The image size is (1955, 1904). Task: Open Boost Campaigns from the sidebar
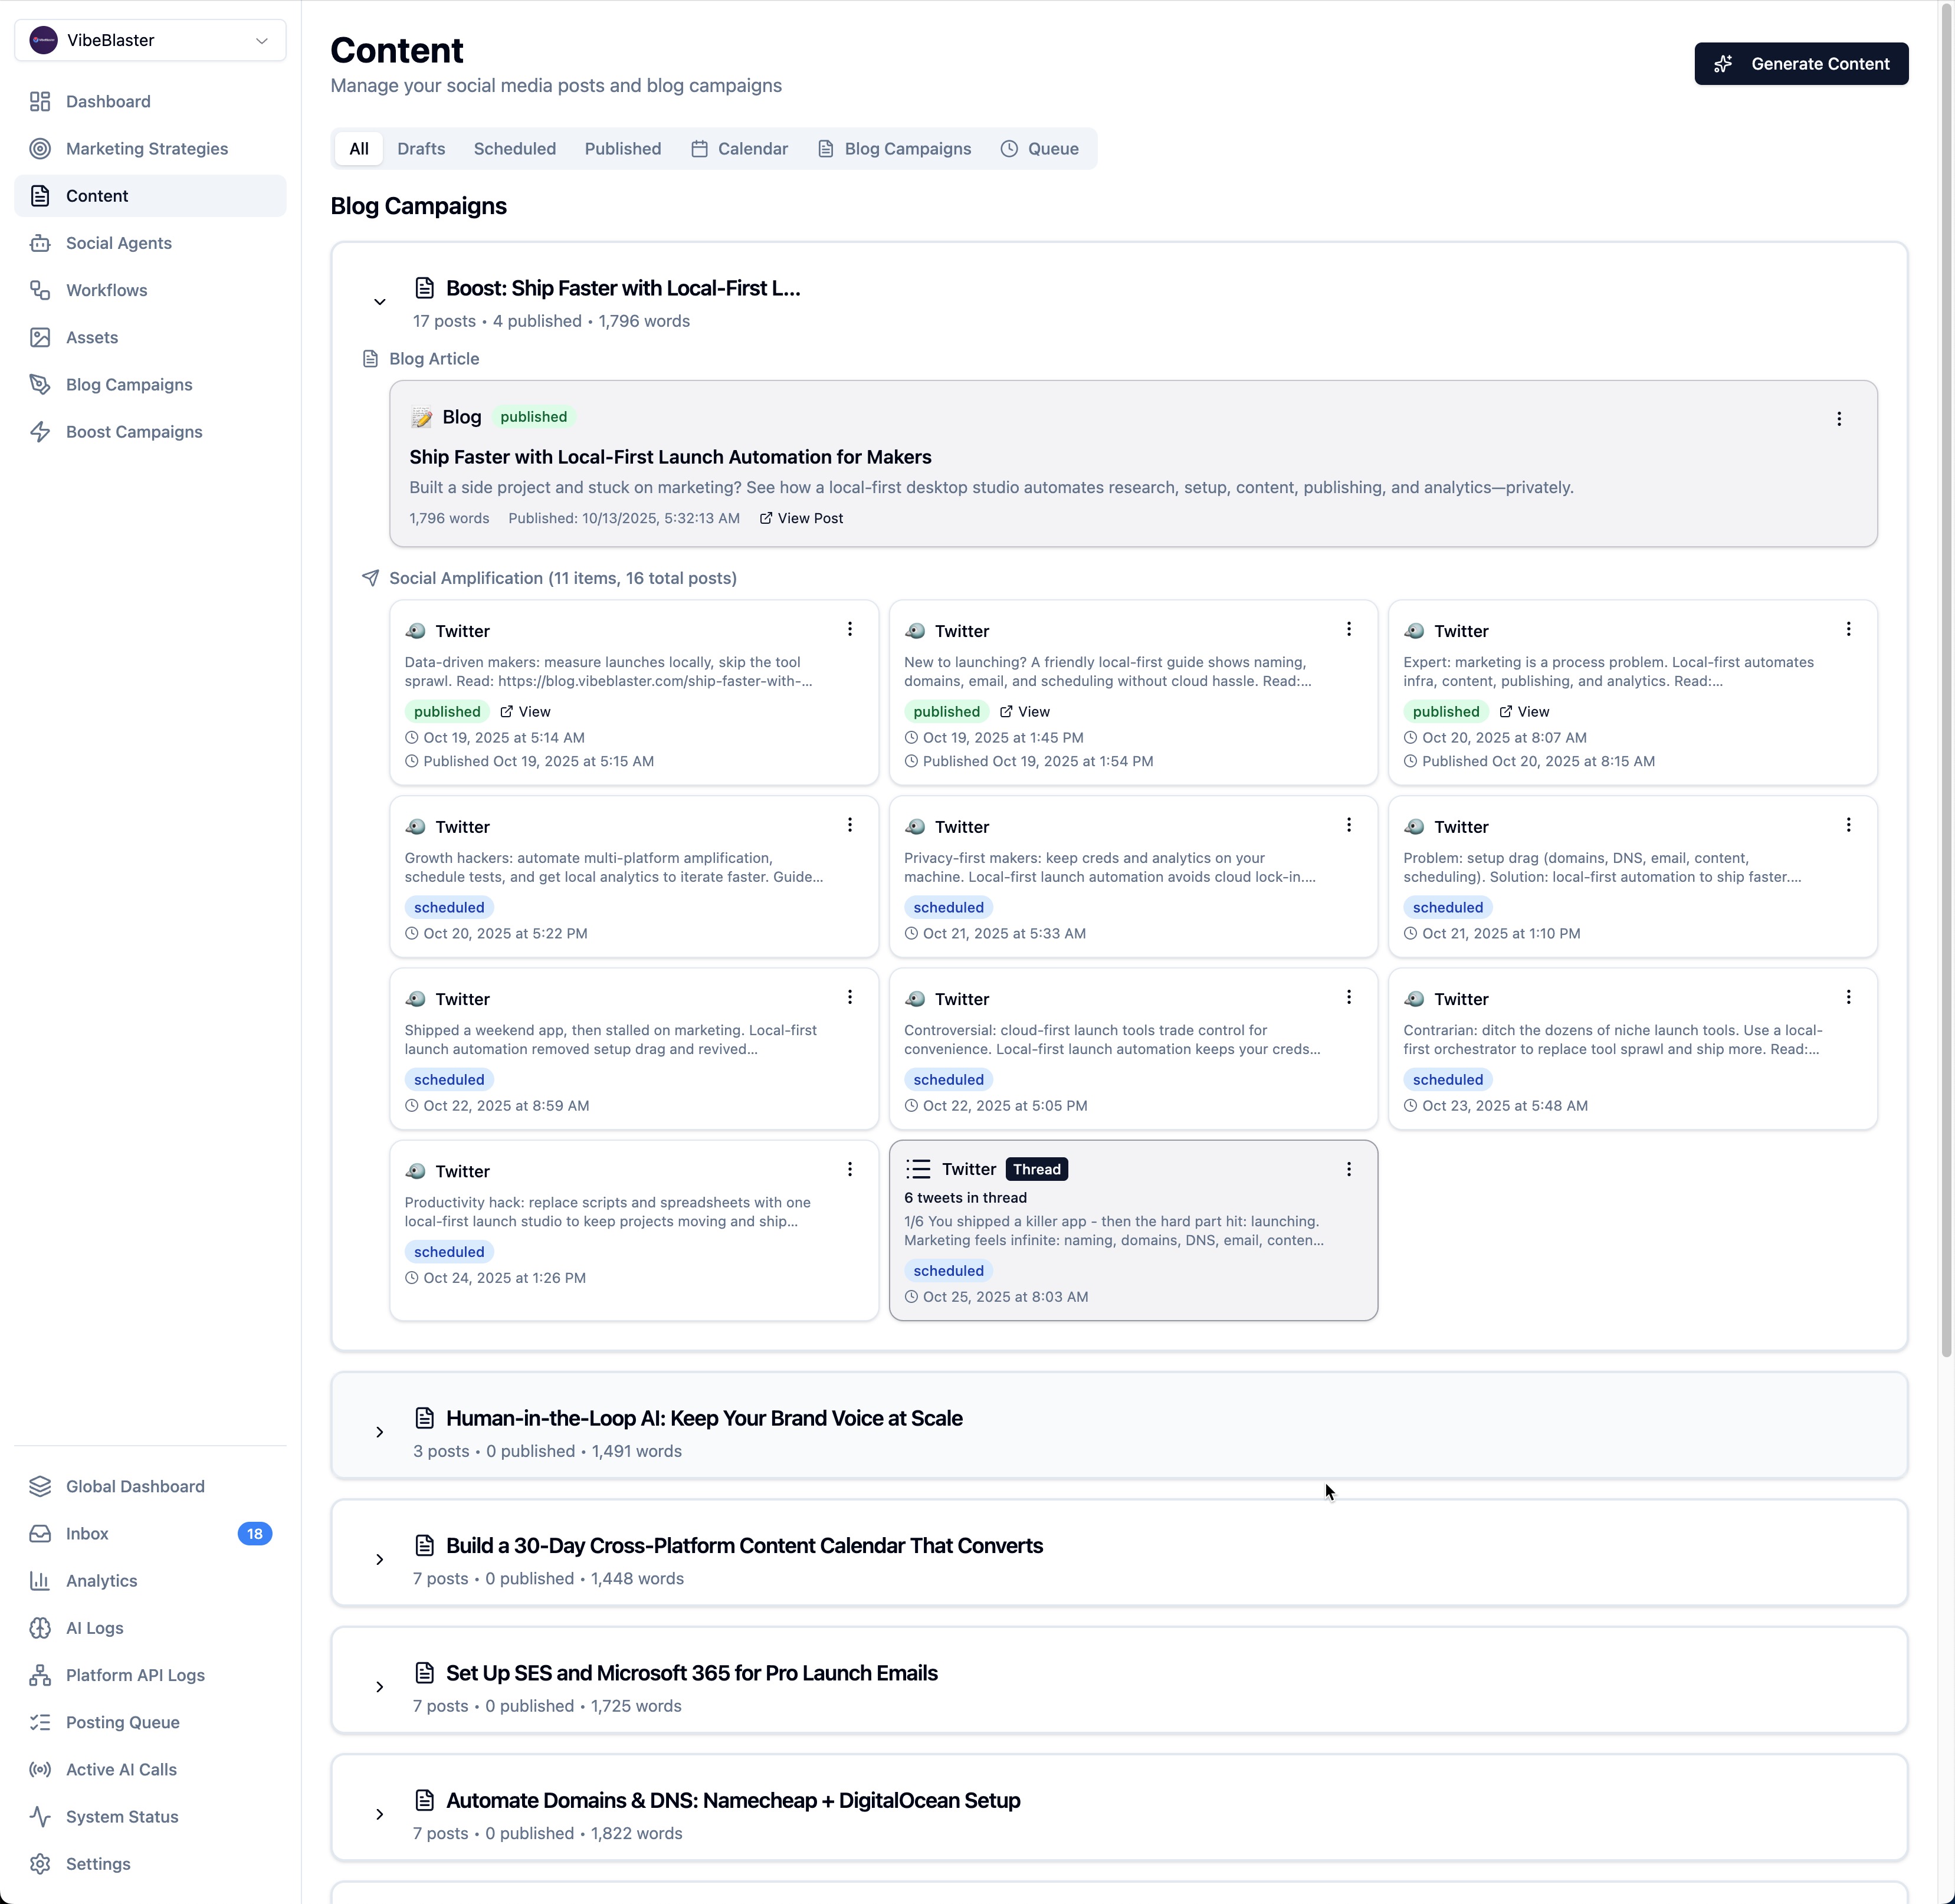coord(134,431)
